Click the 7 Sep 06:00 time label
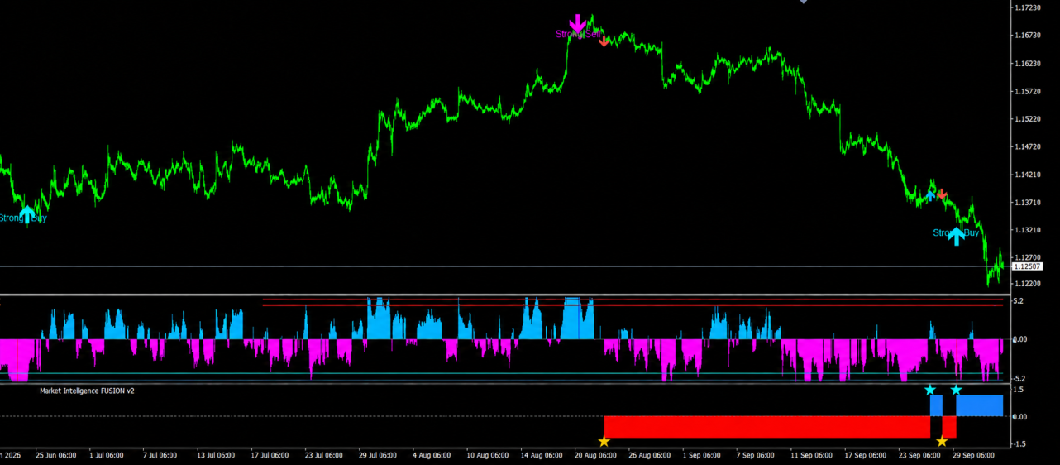Viewport: 1060px width, 465px height. coord(756,455)
